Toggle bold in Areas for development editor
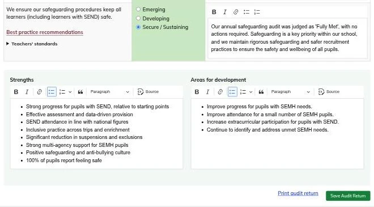 point(197,92)
